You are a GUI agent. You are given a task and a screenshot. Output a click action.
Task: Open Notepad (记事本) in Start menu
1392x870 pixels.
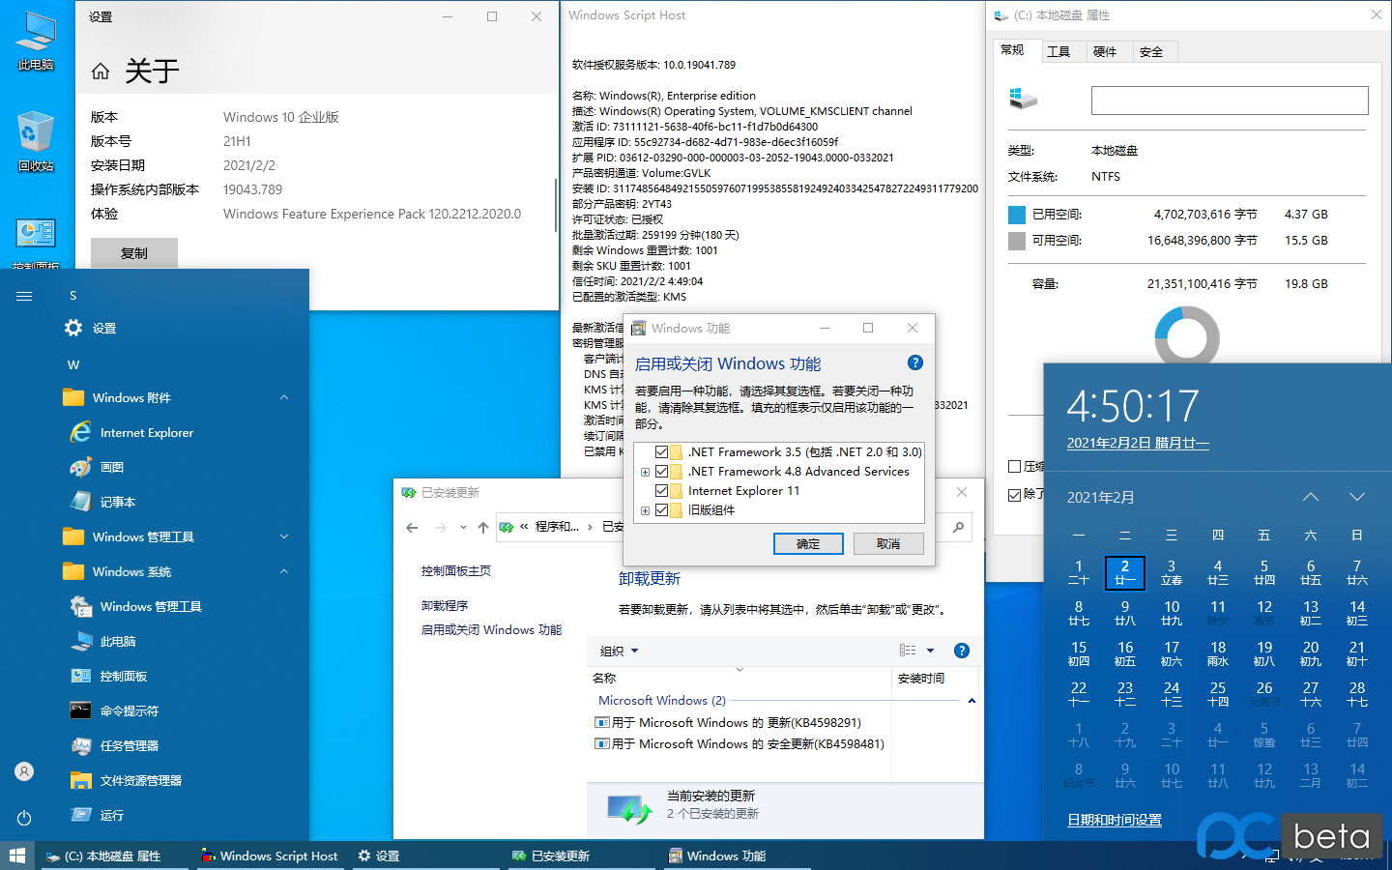coord(117,503)
